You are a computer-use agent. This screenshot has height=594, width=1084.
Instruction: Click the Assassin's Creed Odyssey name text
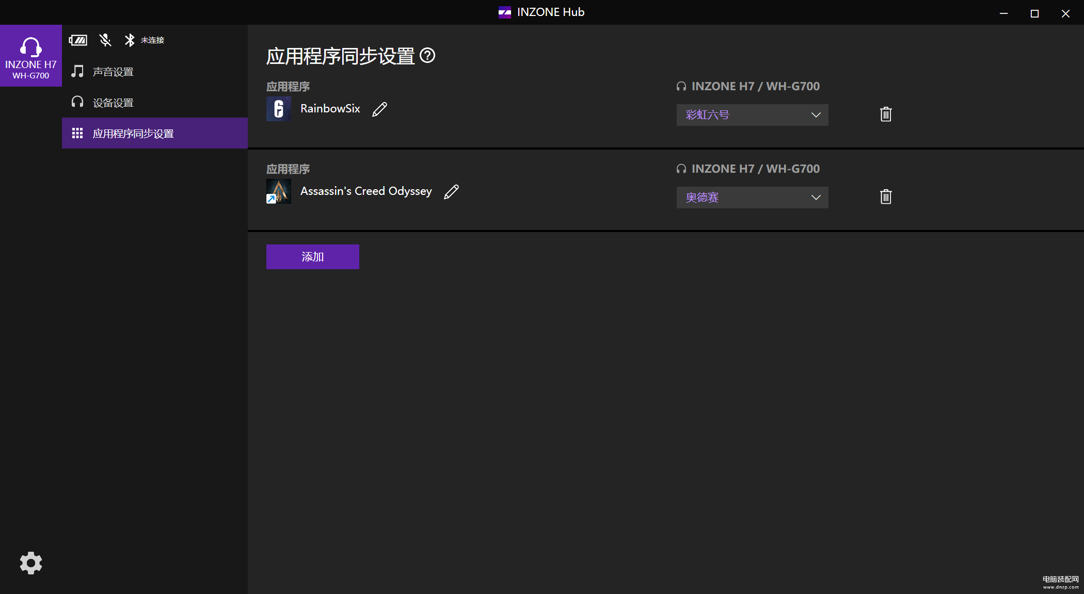pyautogui.click(x=366, y=191)
